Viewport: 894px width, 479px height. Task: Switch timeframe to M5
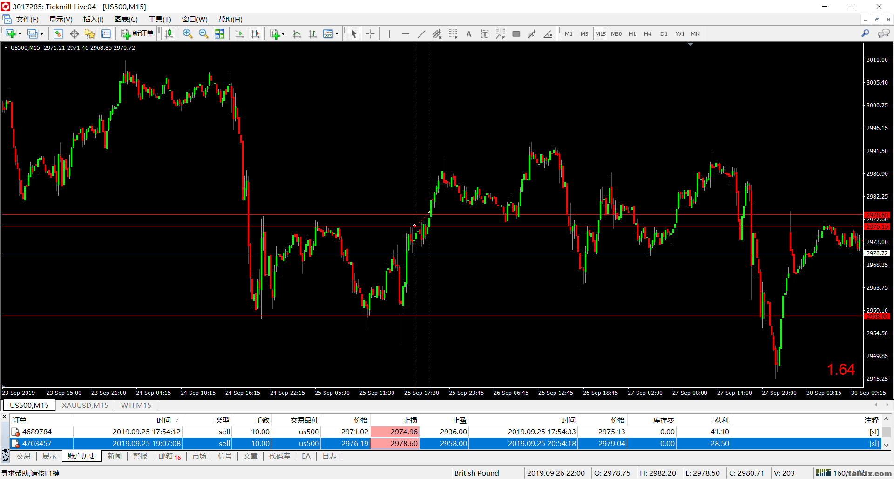[x=584, y=33]
